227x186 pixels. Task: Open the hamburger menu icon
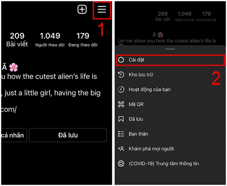tap(102, 9)
